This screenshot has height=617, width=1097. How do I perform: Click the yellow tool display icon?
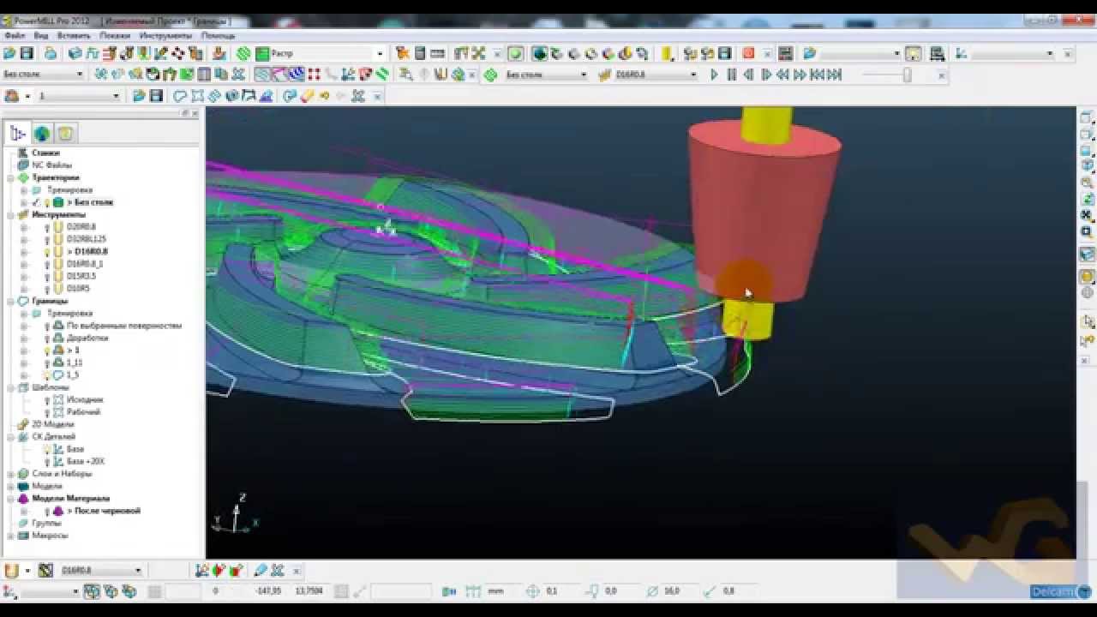click(667, 53)
